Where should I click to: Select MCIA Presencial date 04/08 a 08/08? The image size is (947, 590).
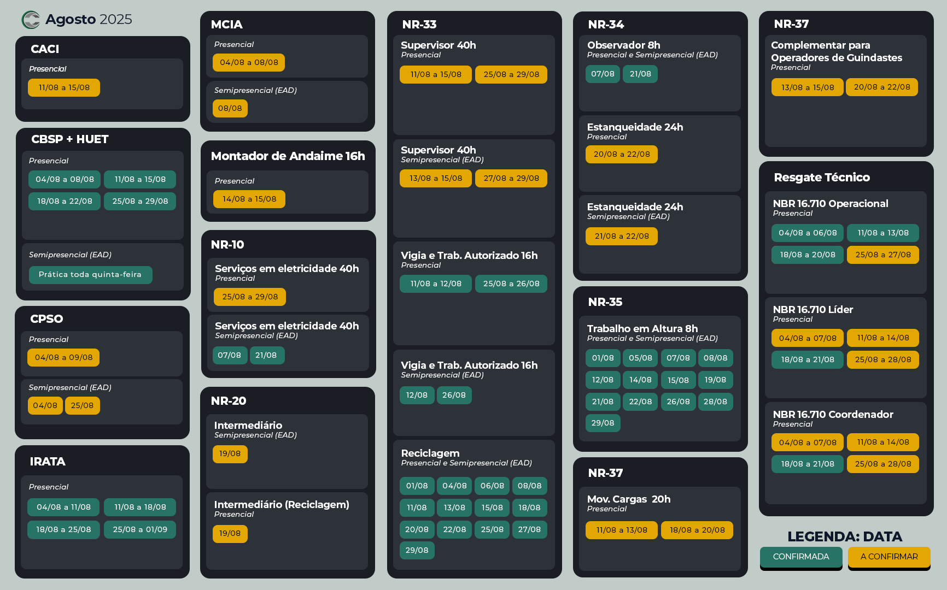[249, 62]
